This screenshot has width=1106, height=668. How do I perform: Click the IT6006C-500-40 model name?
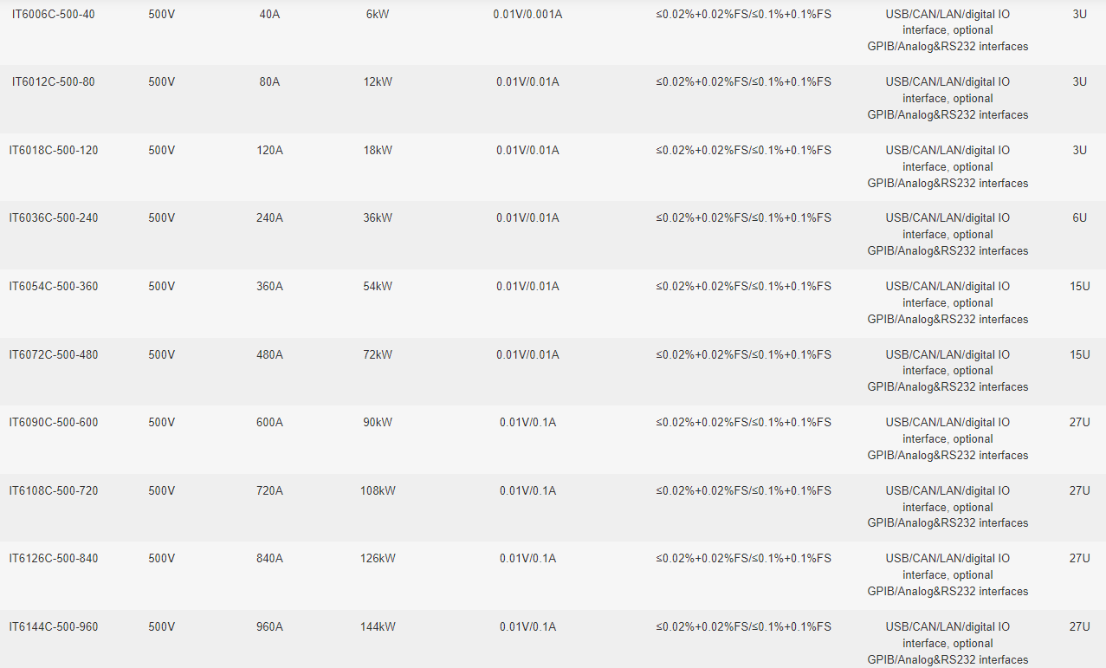click(53, 14)
